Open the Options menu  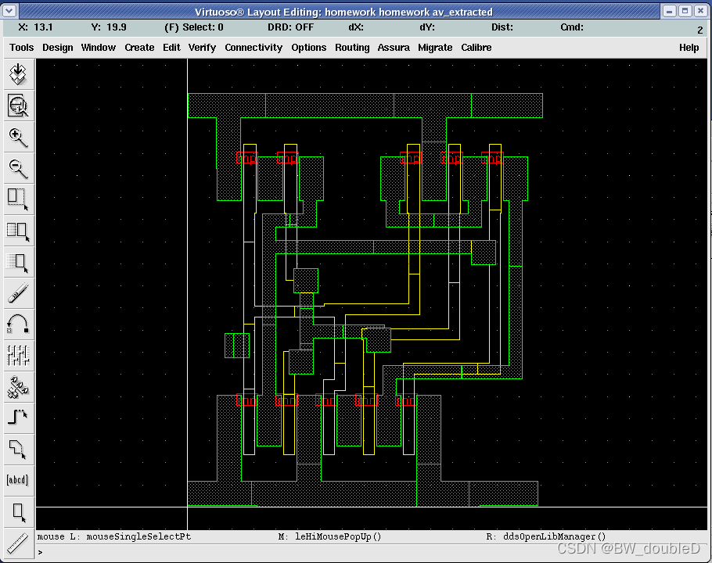(x=309, y=48)
